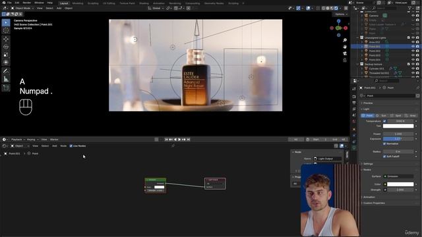422x237 pixels.
Task: Hide Point.002 light via eye icon
Action: click(x=413, y=51)
